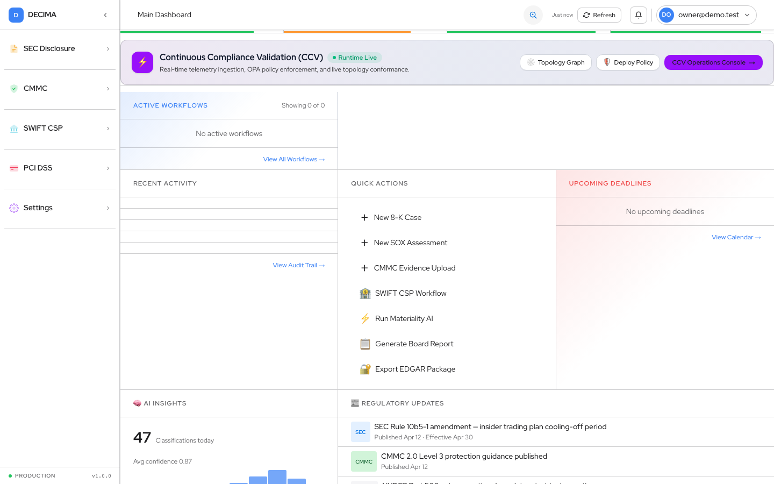Expand the SEC Disclosure menu chevron
Viewport: 774px width, 484px height.
[x=108, y=49]
